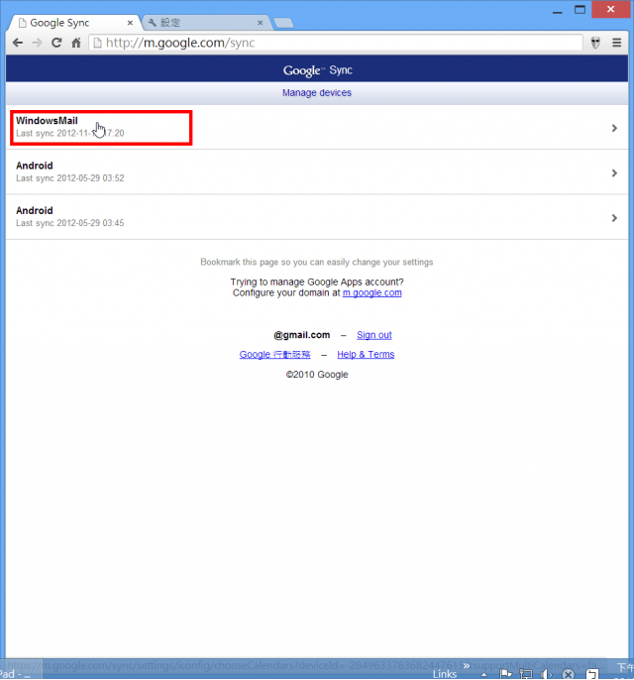Click the Action Center flag tray icon
The width and height of the screenshot is (634, 680).
pyautogui.click(x=506, y=674)
